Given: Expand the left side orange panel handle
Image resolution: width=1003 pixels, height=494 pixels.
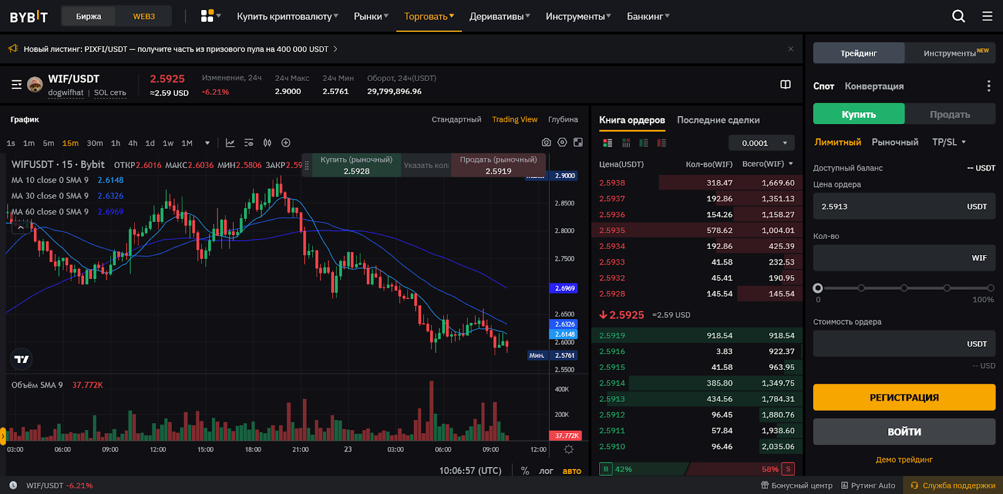Looking at the screenshot, I should point(3,435).
